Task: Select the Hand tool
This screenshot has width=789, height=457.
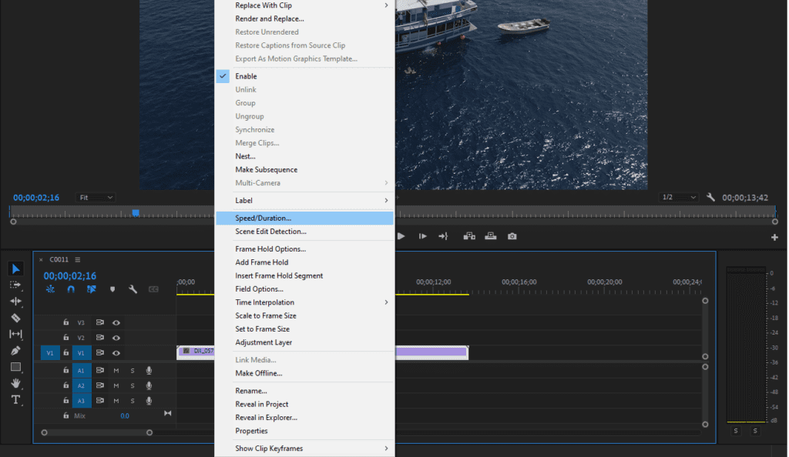Action: click(14, 383)
